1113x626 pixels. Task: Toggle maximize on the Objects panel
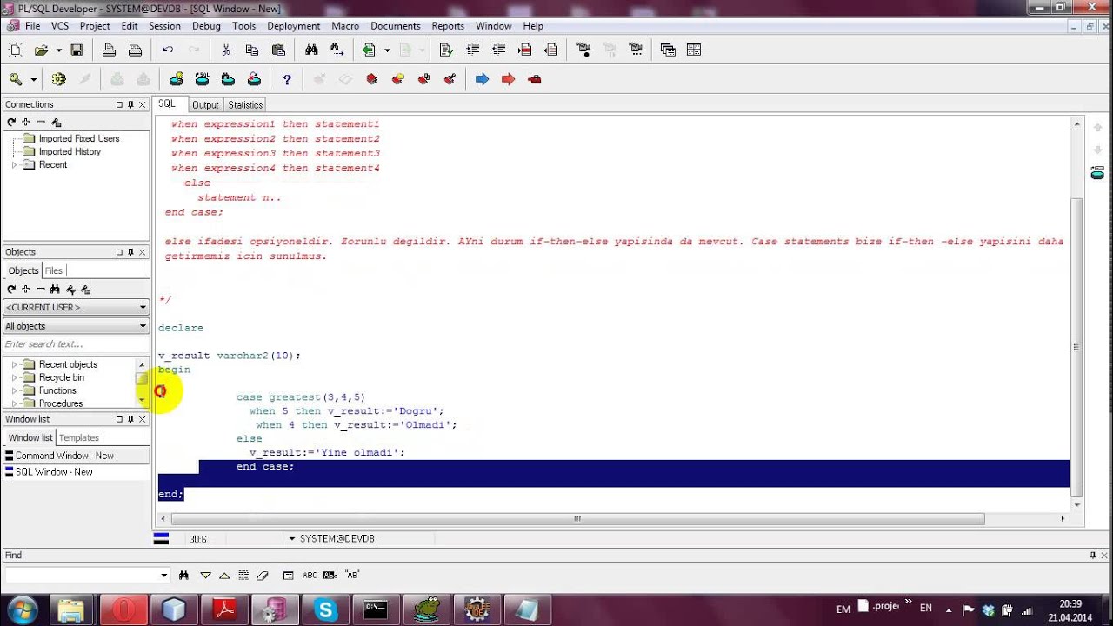pyautogui.click(x=119, y=252)
